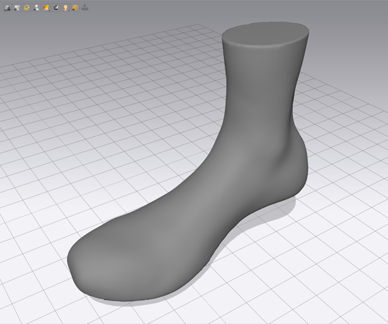Click the dimmed grey up-arrow icon
Viewport: 388px width, 324px height.
(85, 7)
